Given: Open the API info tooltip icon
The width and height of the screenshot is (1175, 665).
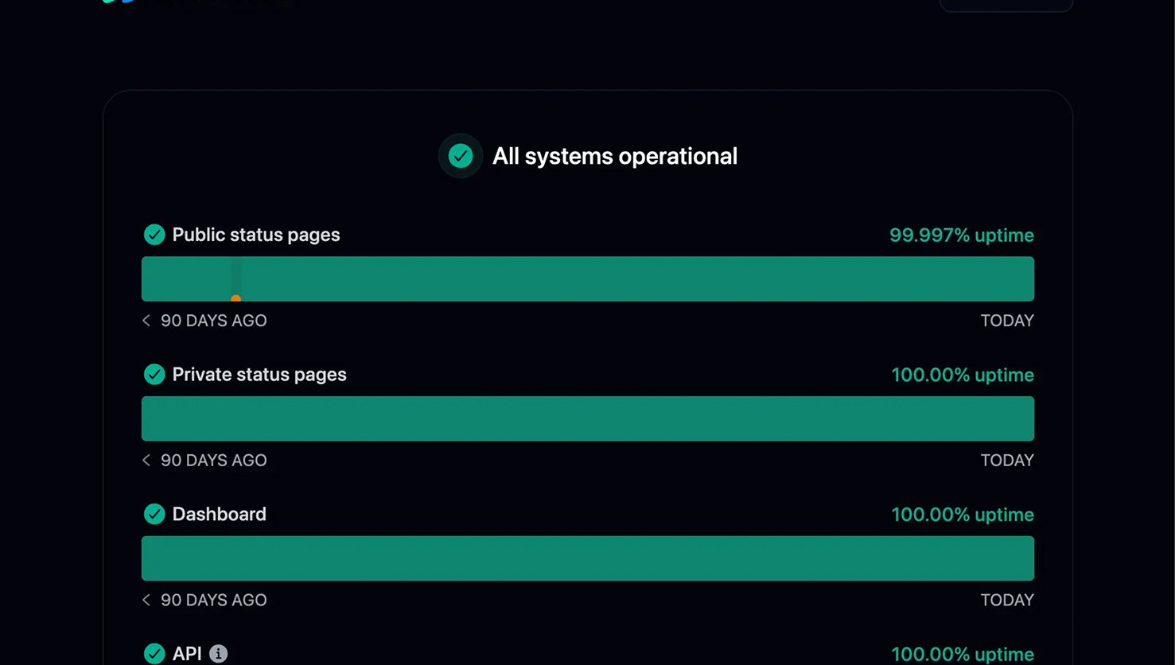Looking at the screenshot, I should pos(219,654).
